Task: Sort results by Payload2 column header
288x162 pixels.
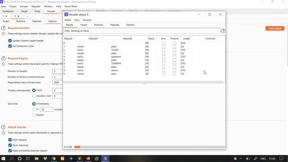Action: point(127,39)
